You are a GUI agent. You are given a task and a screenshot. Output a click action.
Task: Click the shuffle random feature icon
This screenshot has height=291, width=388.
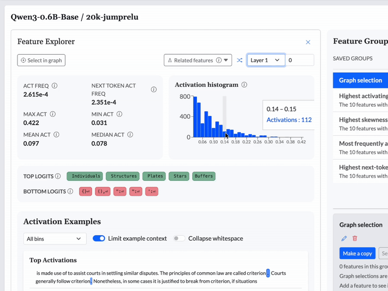(x=239, y=60)
